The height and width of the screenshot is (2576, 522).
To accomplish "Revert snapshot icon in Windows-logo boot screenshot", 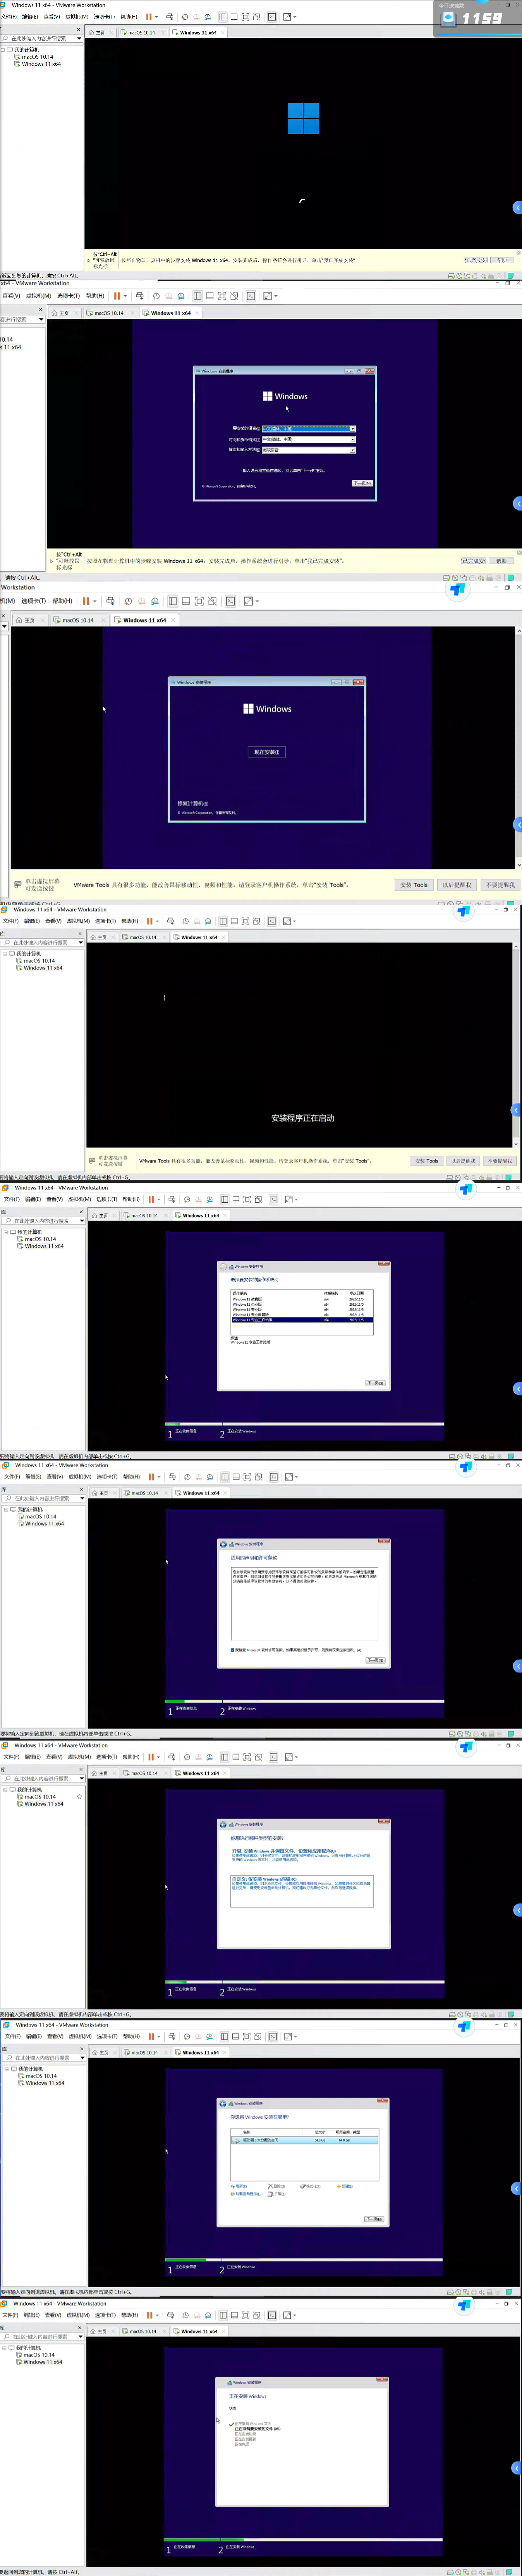I will pyautogui.click(x=197, y=17).
